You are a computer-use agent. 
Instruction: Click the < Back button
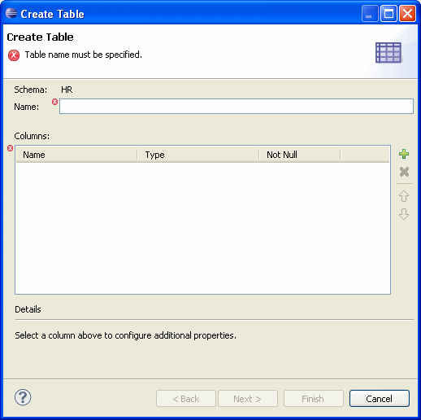(x=186, y=399)
